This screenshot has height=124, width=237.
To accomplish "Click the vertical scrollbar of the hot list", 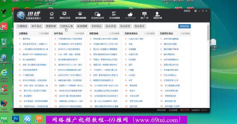I will 208,33.
